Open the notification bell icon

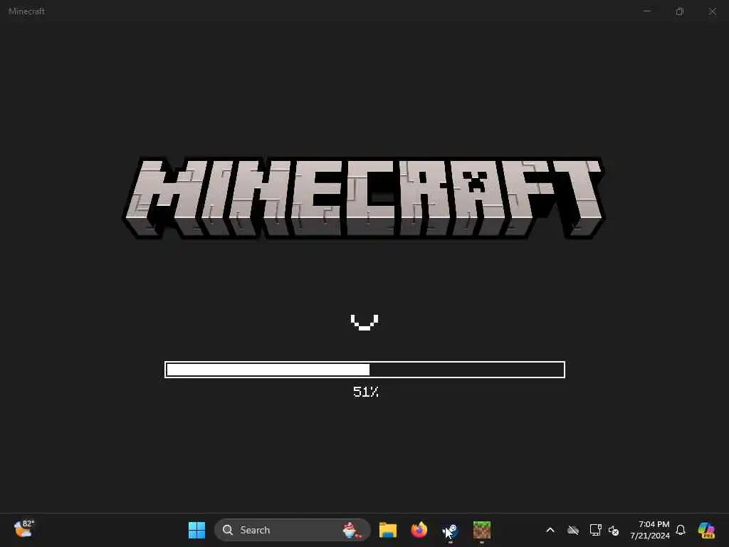(681, 530)
